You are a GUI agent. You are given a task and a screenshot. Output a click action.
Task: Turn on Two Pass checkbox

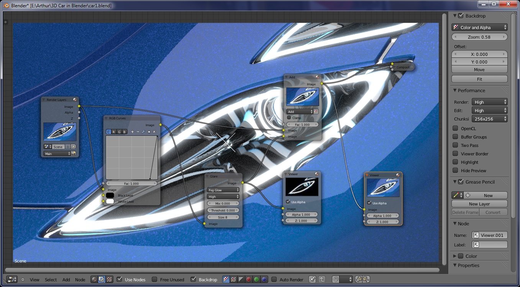455,145
